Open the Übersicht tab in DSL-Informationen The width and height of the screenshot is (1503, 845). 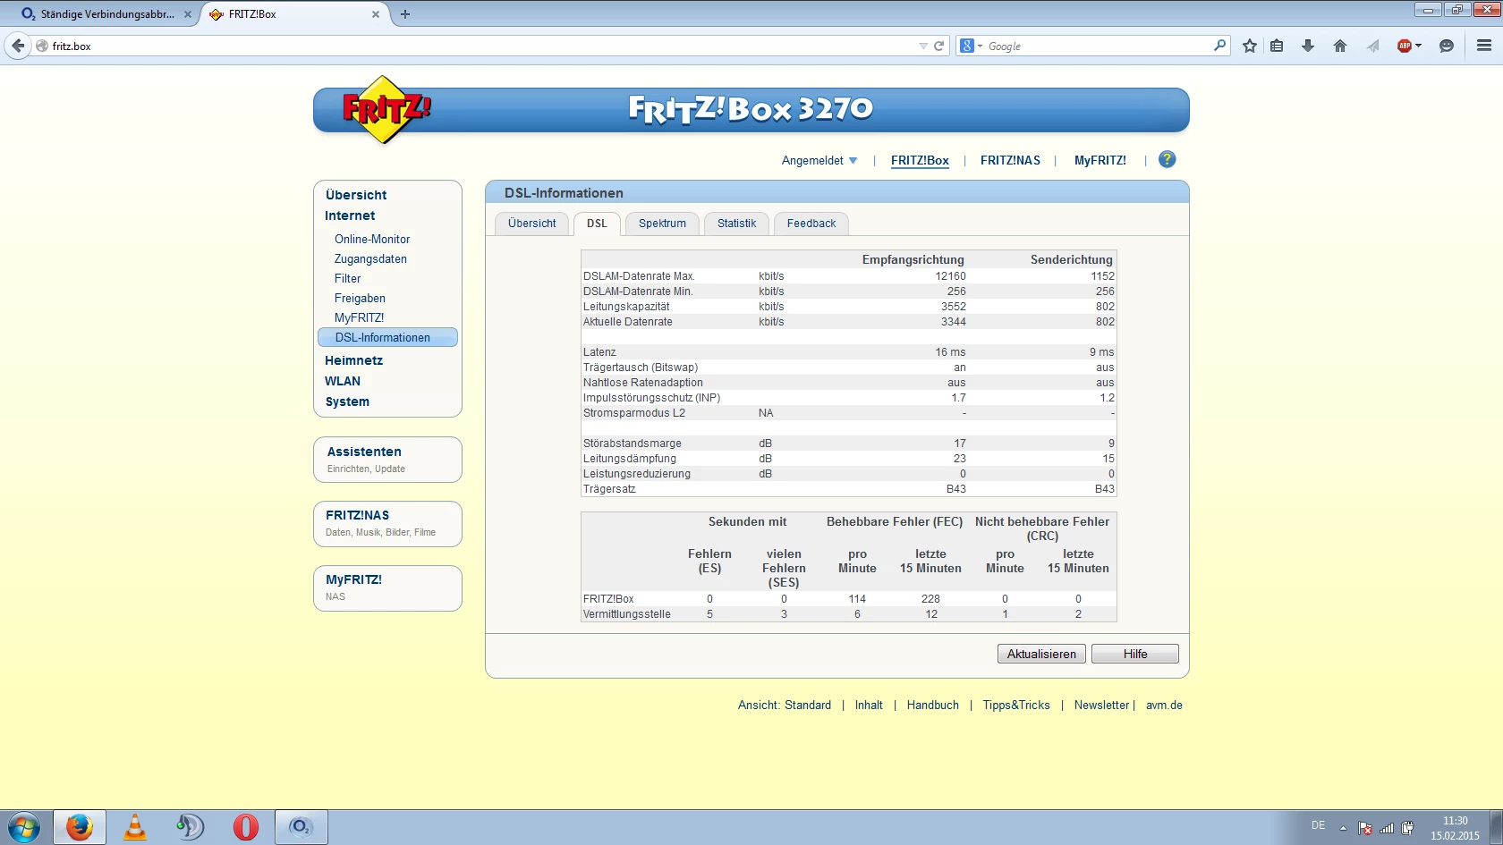(x=532, y=224)
